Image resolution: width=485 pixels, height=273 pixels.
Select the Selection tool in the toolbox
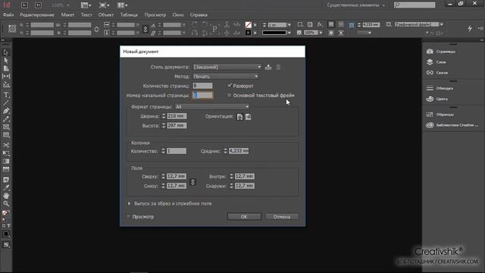(6, 52)
